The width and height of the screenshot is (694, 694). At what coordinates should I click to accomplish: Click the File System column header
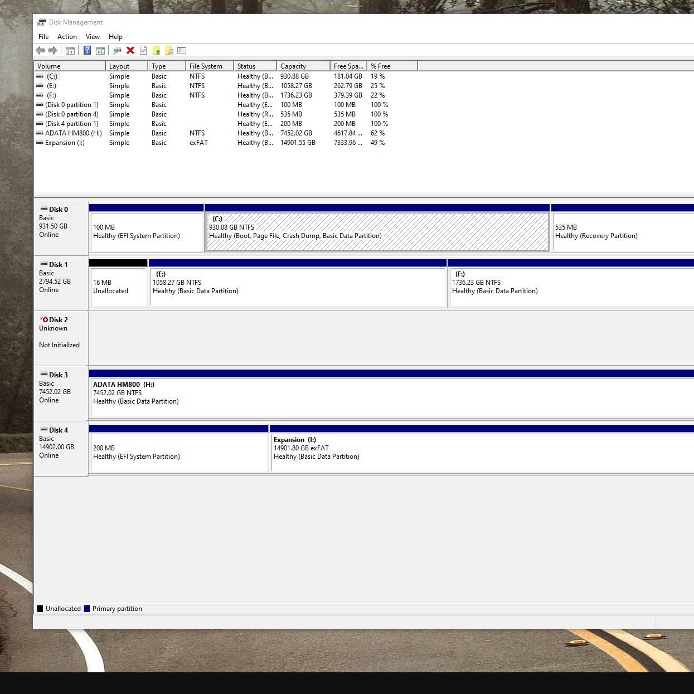[210, 66]
